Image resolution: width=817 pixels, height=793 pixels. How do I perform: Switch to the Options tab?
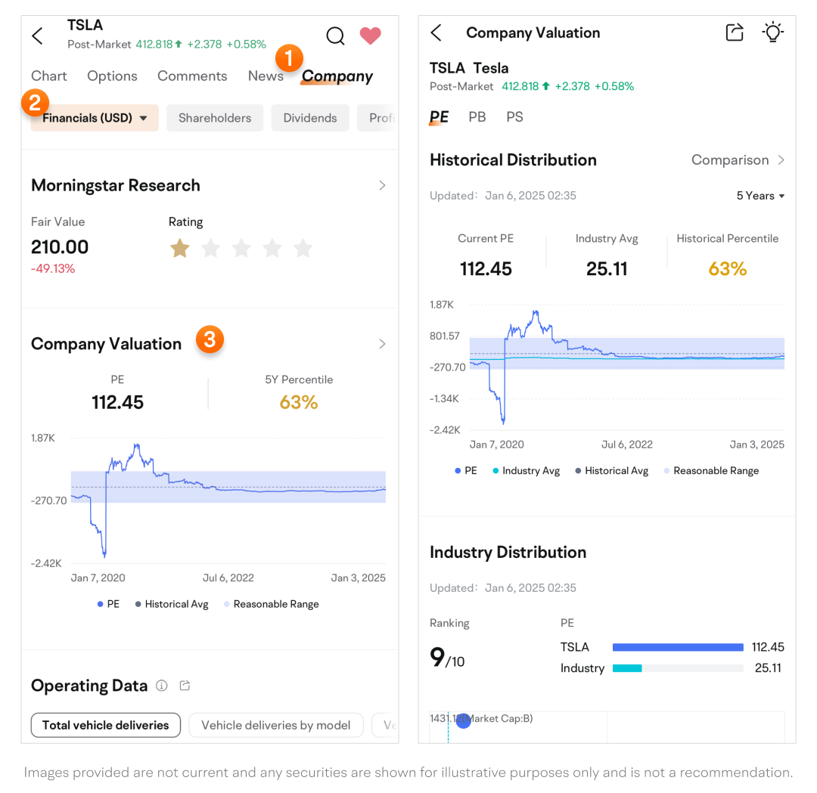coord(112,76)
